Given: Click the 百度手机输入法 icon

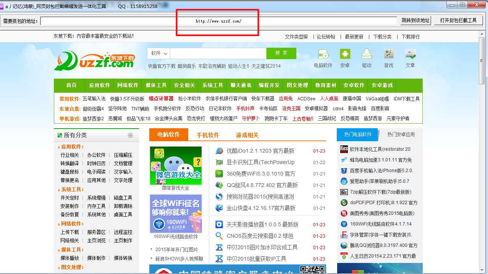Looking at the screenshot, I should [x=344, y=171].
